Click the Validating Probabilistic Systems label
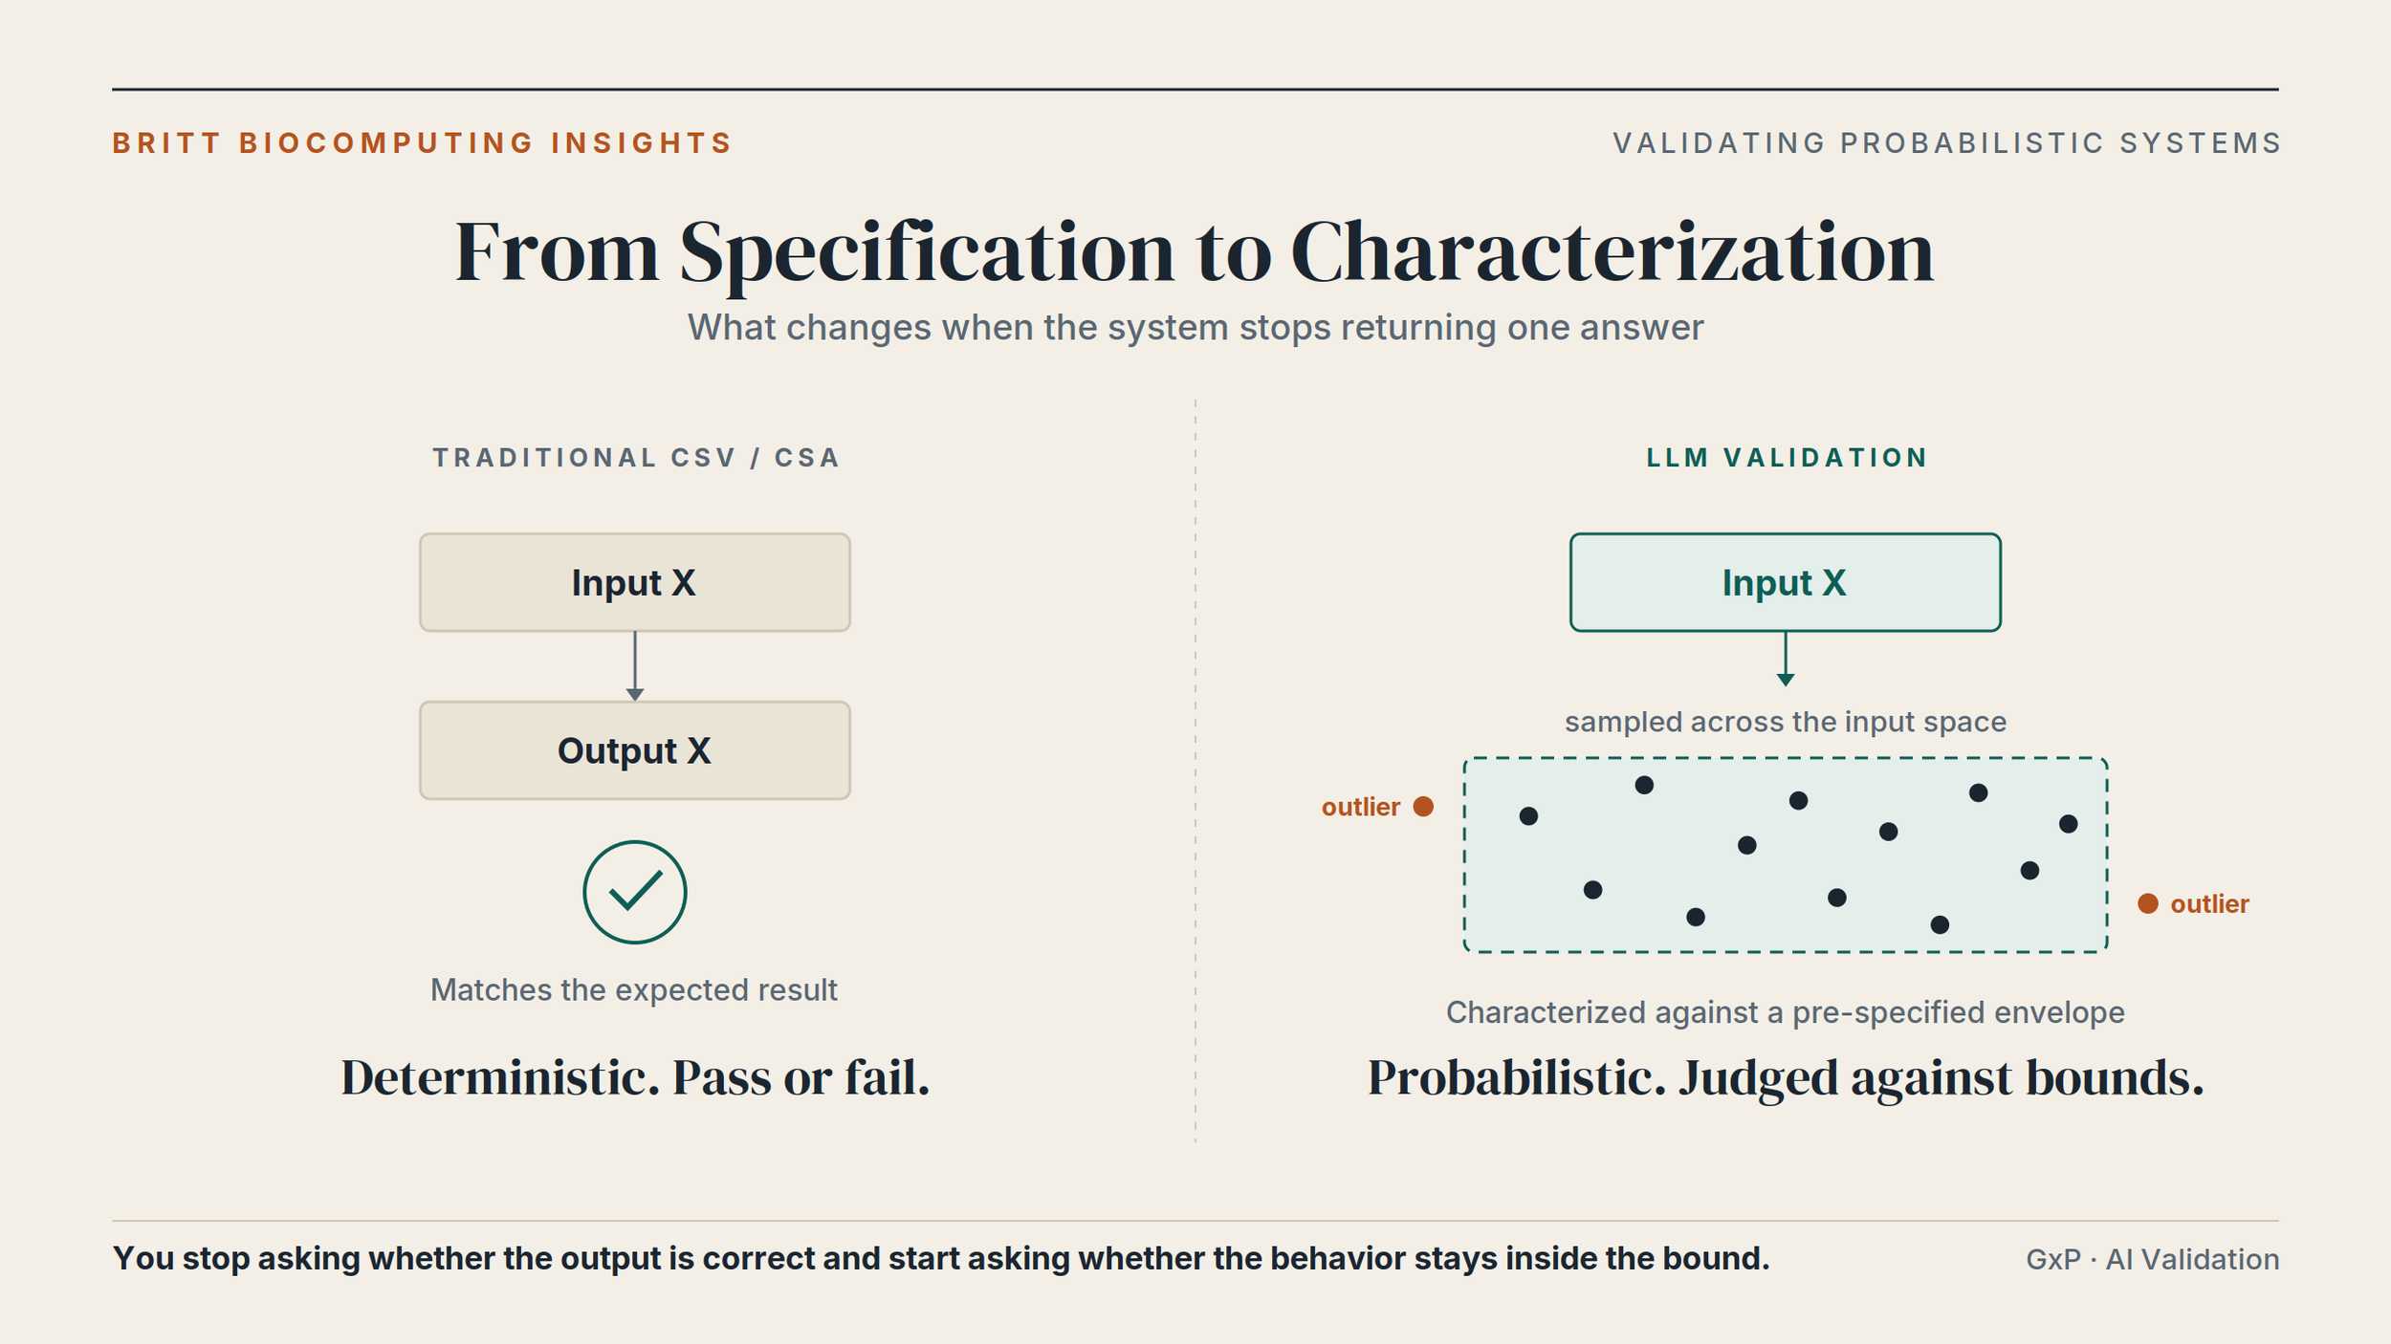2391x1344 pixels. click(1947, 143)
